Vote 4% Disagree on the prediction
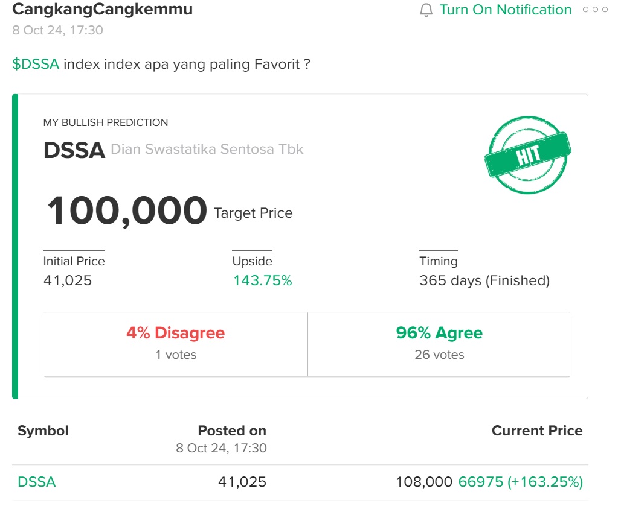The image size is (621, 506). [x=175, y=344]
